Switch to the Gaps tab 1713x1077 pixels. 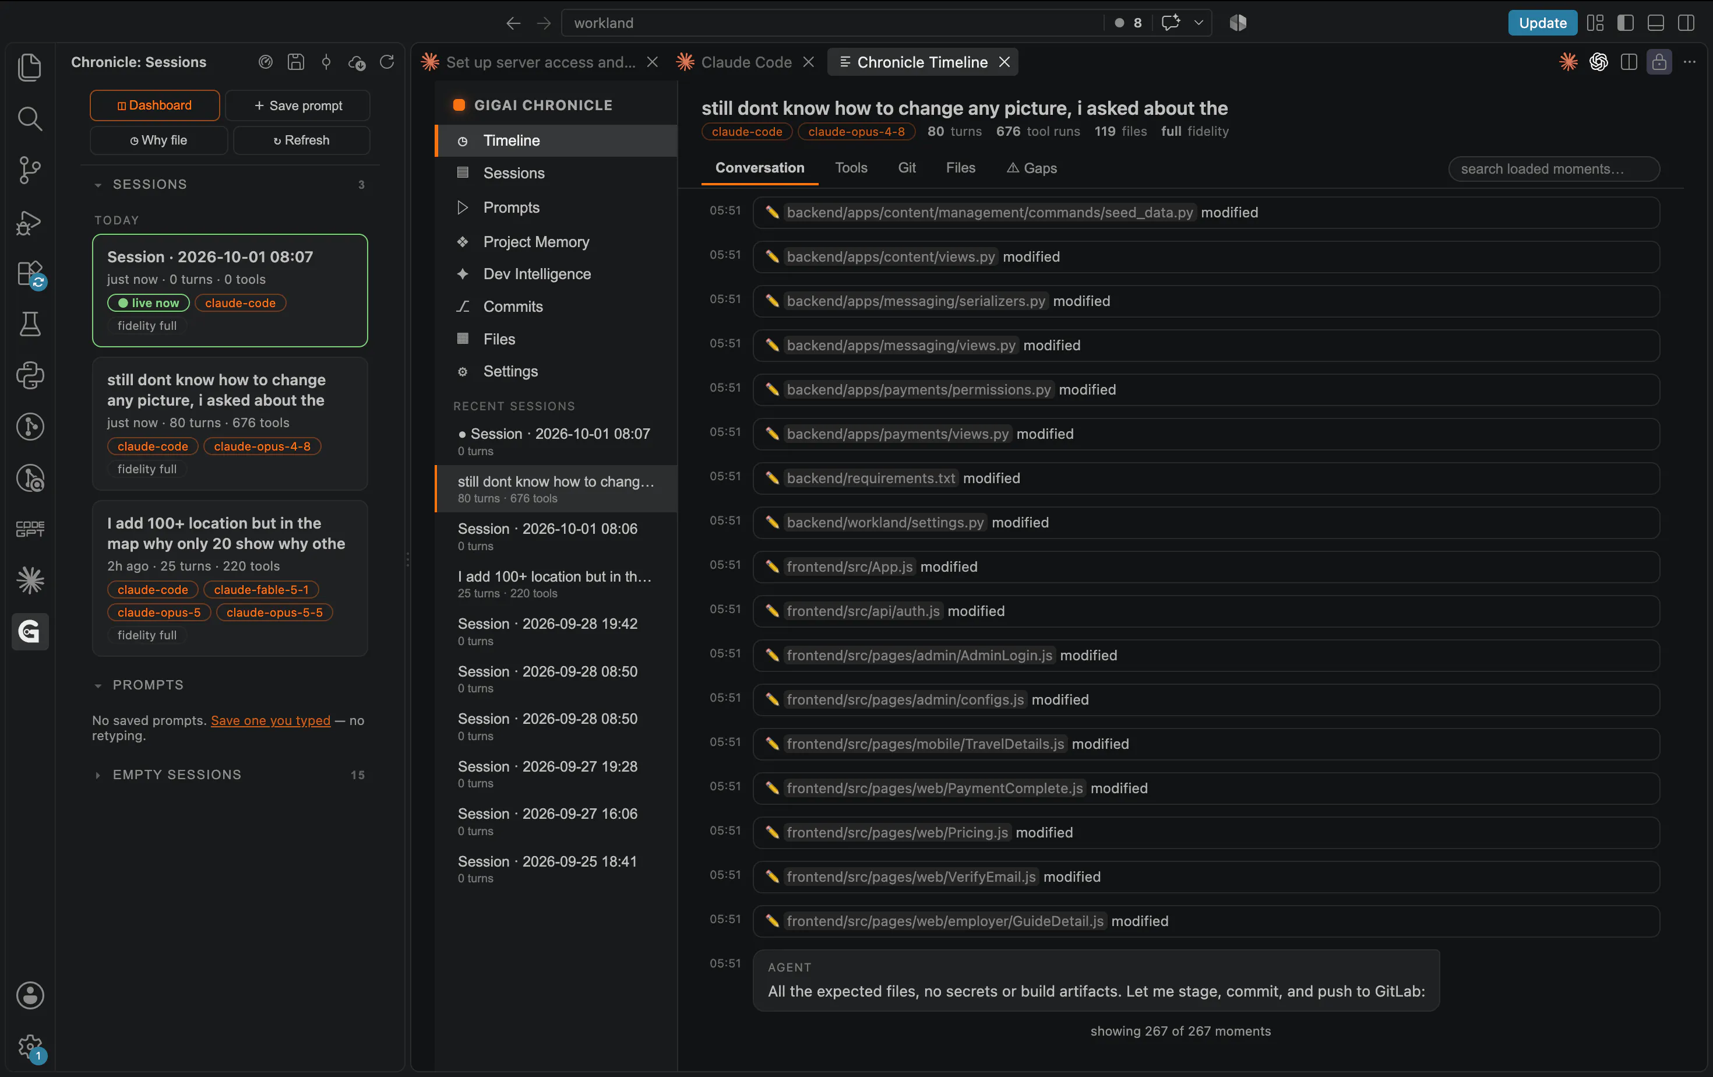click(x=1031, y=168)
